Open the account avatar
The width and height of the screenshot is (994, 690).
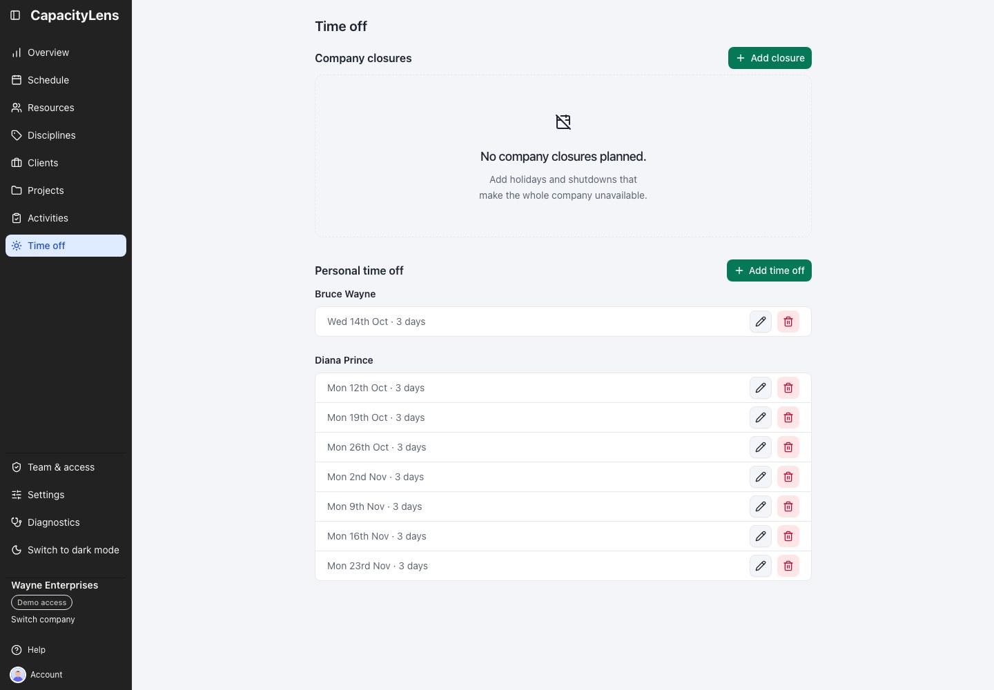coord(18,675)
